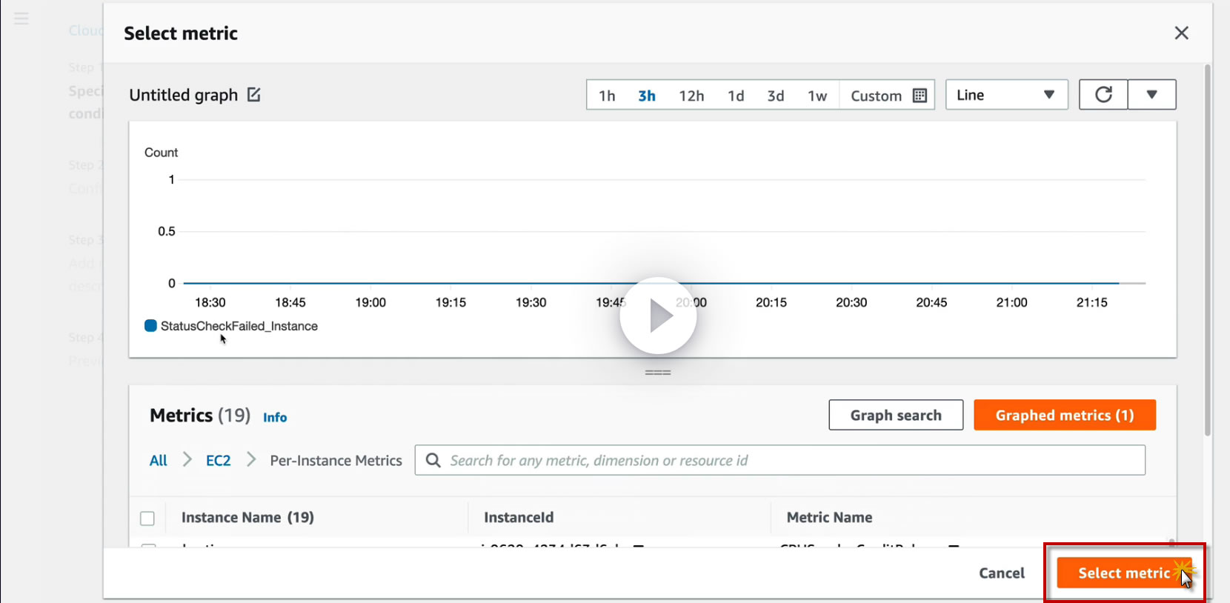Choose the 1w time range
The image size is (1230, 603).
(817, 96)
